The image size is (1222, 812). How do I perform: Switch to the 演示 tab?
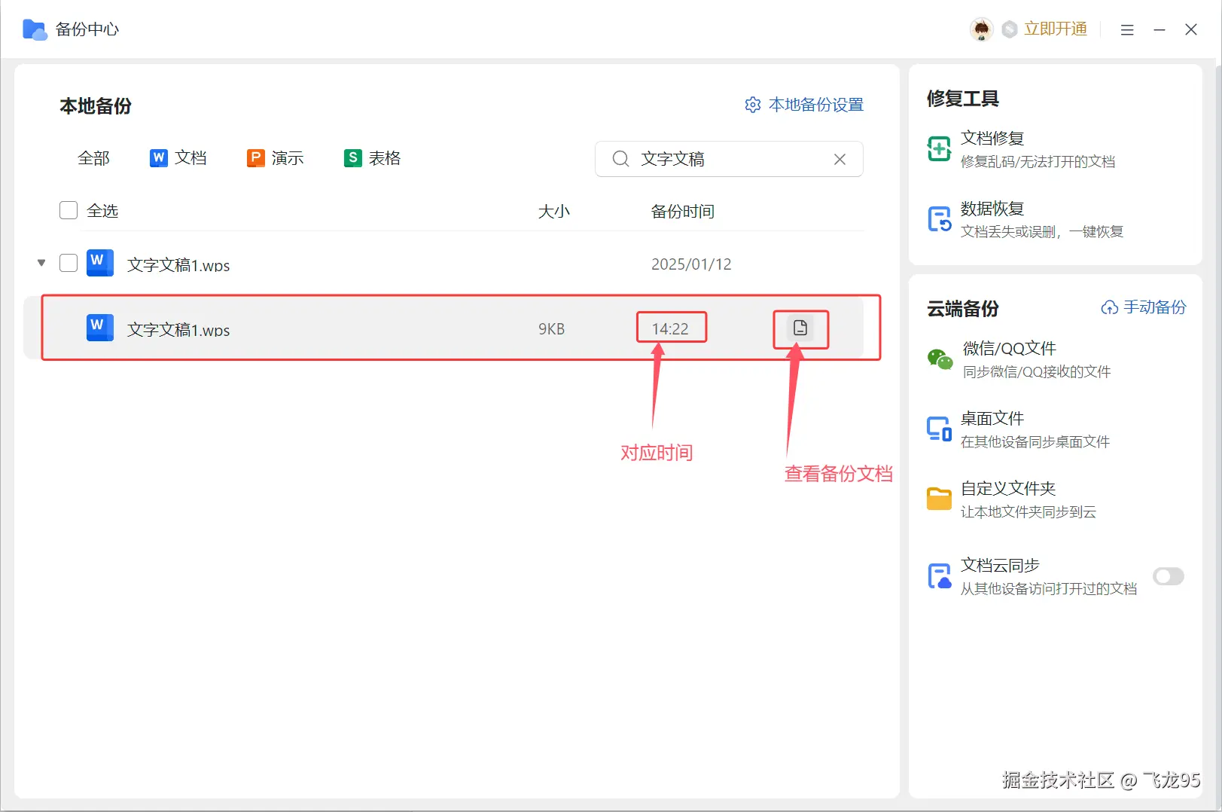pyautogui.click(x=276, y=158)
